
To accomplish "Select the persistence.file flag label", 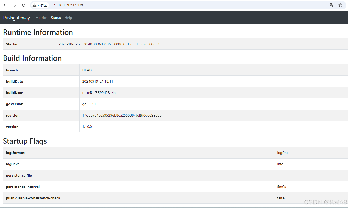I will pos(19,175).
